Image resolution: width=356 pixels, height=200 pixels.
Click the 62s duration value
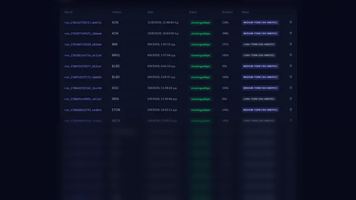click(224, 99)
